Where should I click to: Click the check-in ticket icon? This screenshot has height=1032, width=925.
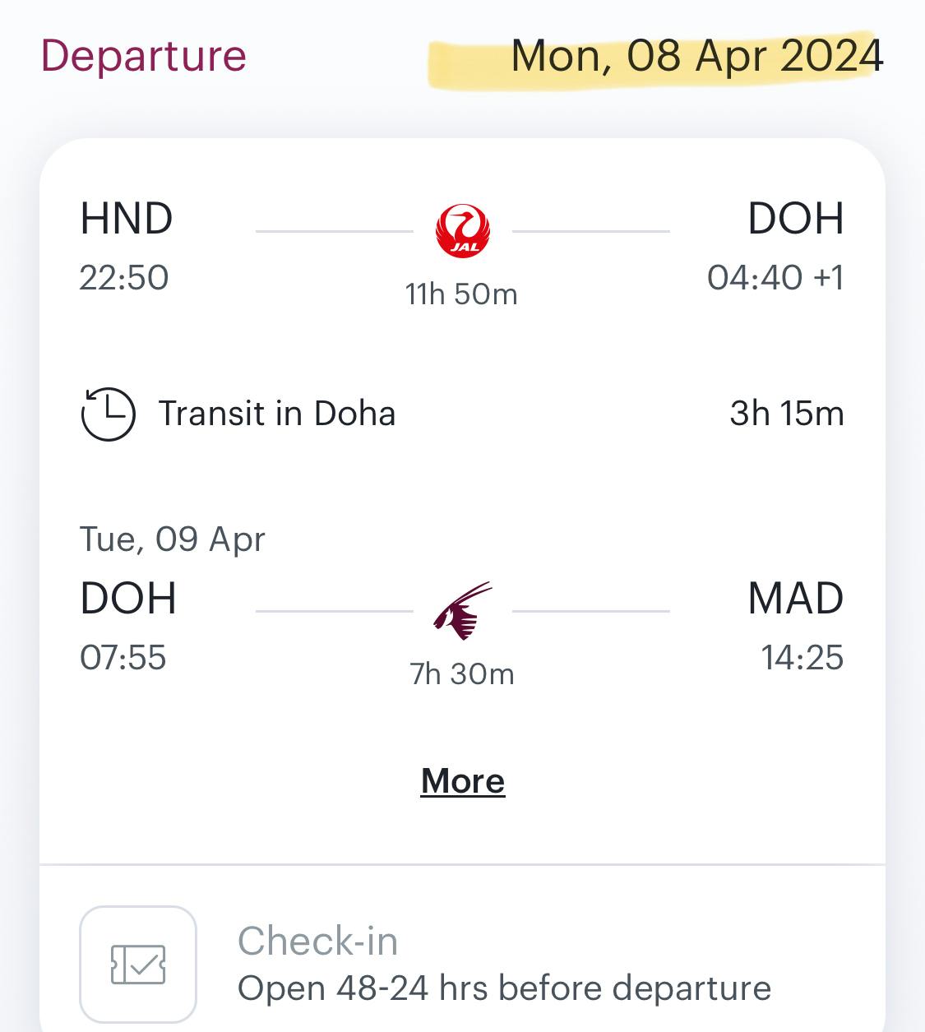point(138,964)
